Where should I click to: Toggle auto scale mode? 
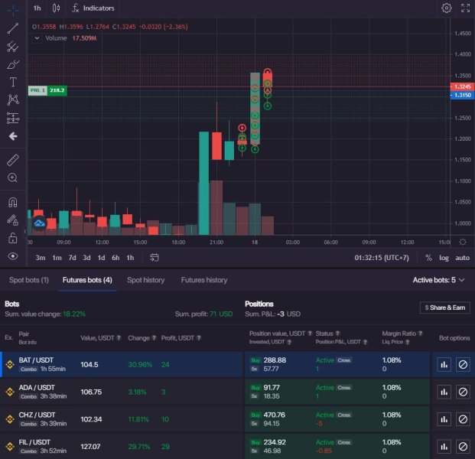(462, 258)
